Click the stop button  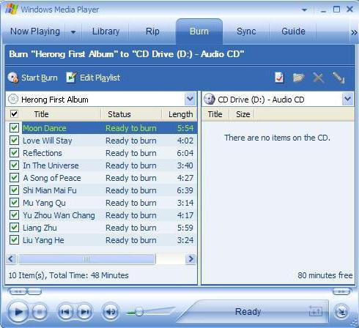tap(40, 312)
